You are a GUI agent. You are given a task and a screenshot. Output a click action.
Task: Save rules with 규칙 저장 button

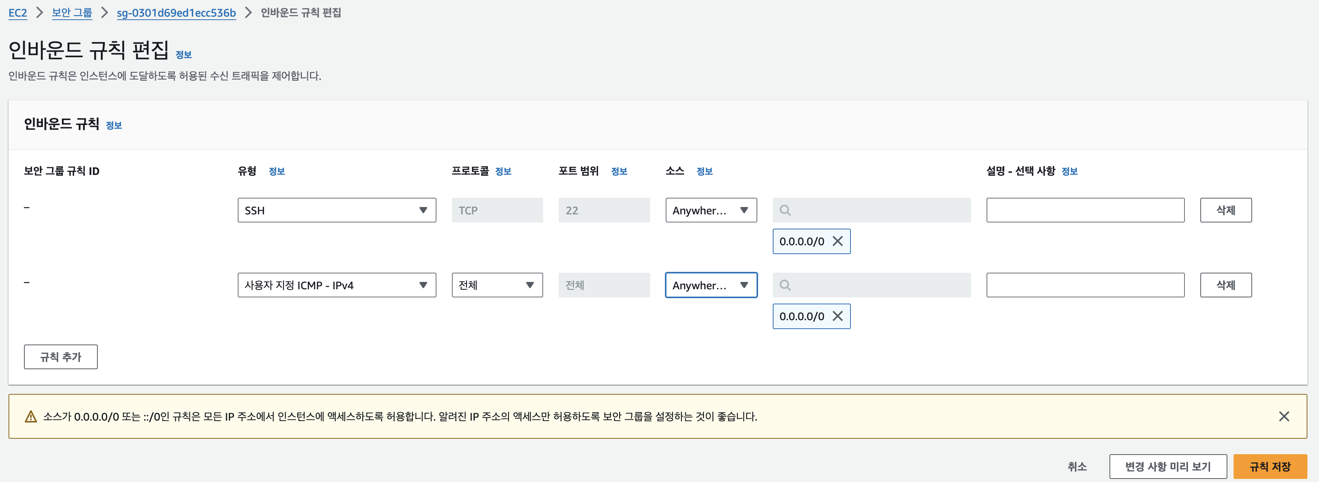pyautogui.click(x=1270, y=466)
